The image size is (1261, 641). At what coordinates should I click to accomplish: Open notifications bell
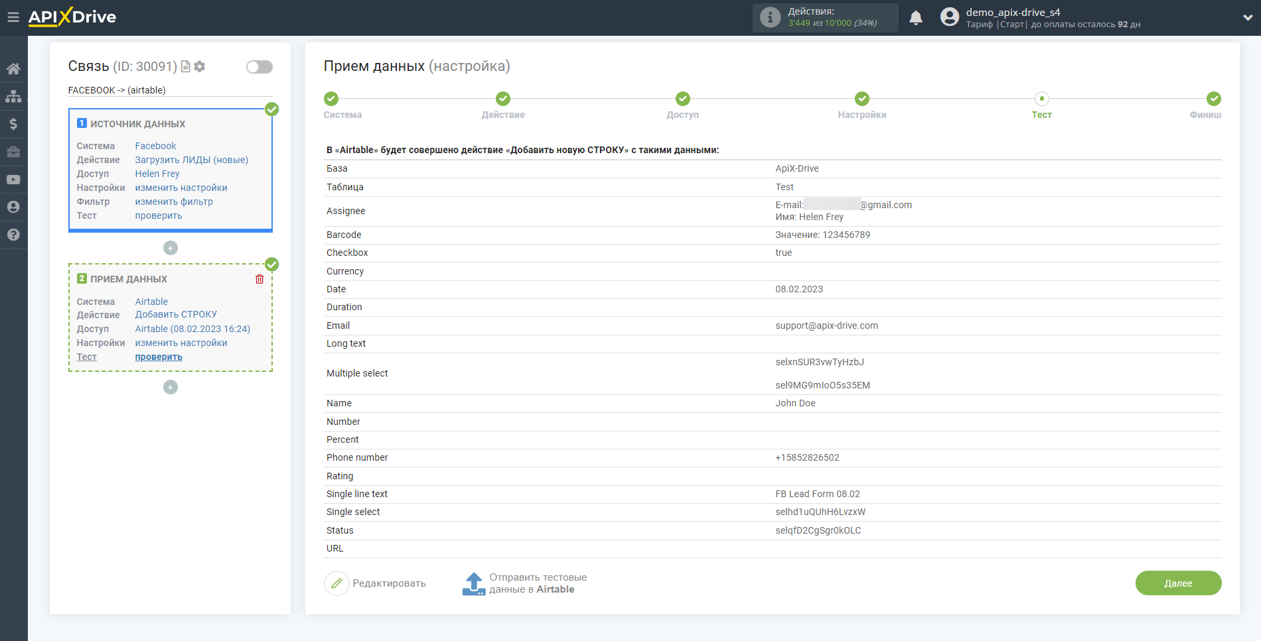pyautogui.click(x=916, y=18)
